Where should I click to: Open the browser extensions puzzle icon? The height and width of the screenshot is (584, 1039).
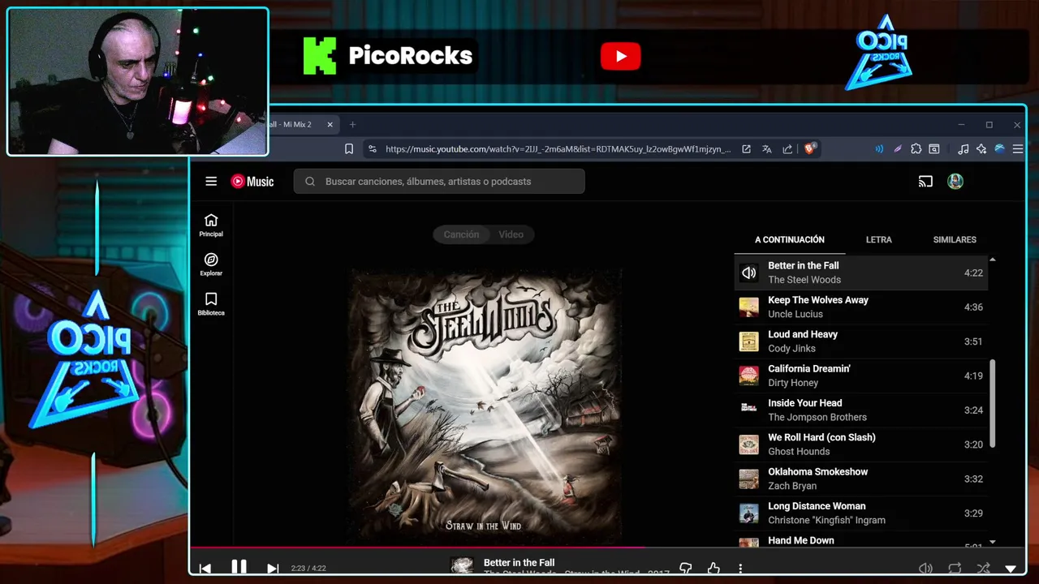916,149
